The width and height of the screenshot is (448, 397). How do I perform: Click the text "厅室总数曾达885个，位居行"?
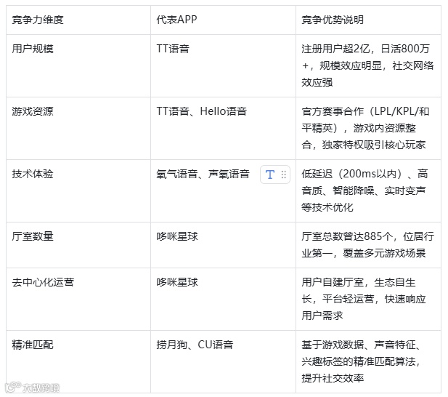click(368, 236)
